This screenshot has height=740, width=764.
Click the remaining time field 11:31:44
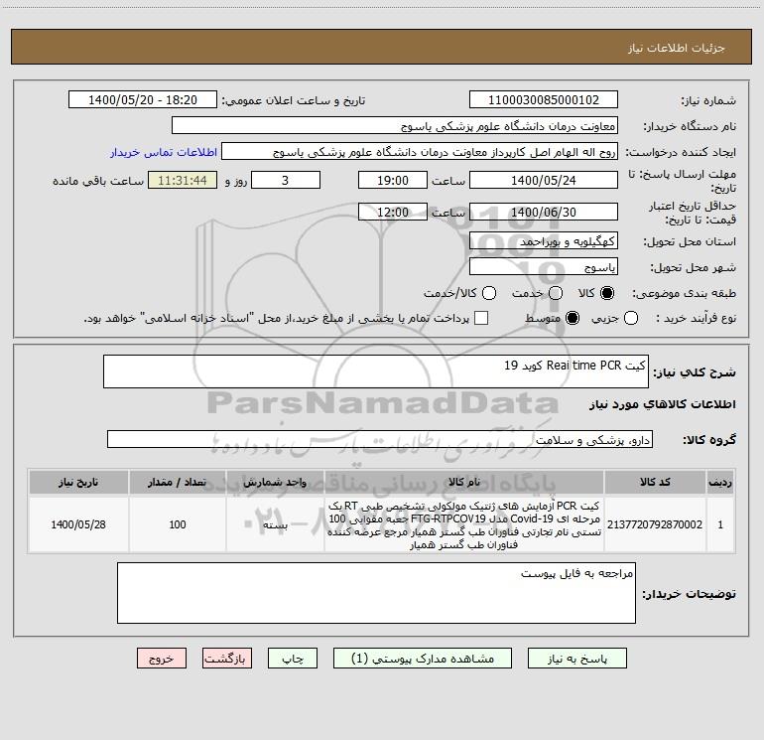[x=183, y=180]
